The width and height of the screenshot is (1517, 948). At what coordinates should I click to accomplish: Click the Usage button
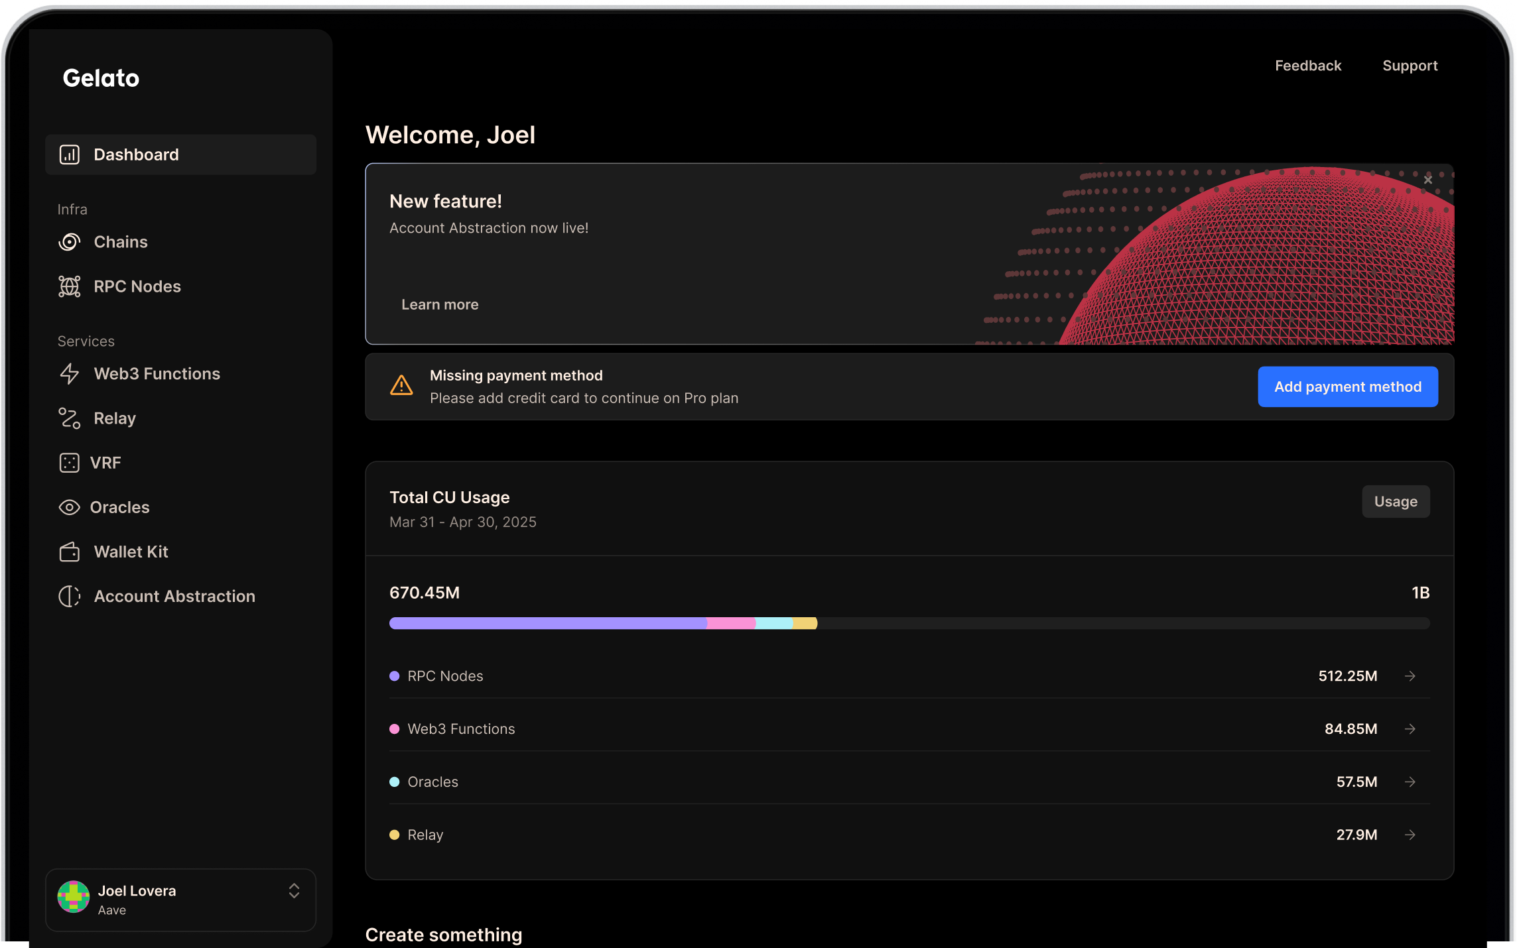pyautogui.click(x=1396, y=502)
